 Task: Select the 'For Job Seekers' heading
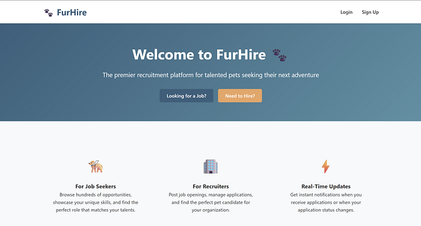tap(96, 186)
